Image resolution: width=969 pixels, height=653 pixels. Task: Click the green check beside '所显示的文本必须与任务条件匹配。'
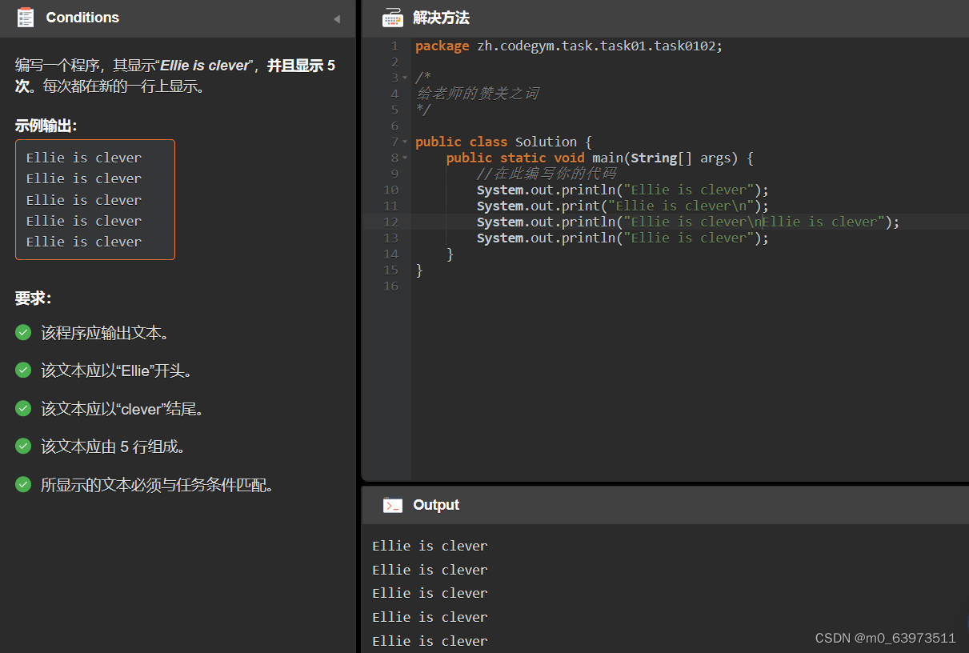click(x=23, y=484)
